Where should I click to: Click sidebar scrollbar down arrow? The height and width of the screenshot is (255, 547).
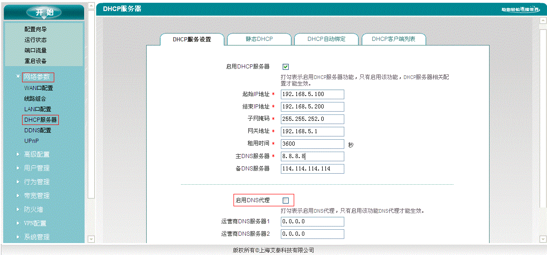pyautogui.click(x=91, y=239)
